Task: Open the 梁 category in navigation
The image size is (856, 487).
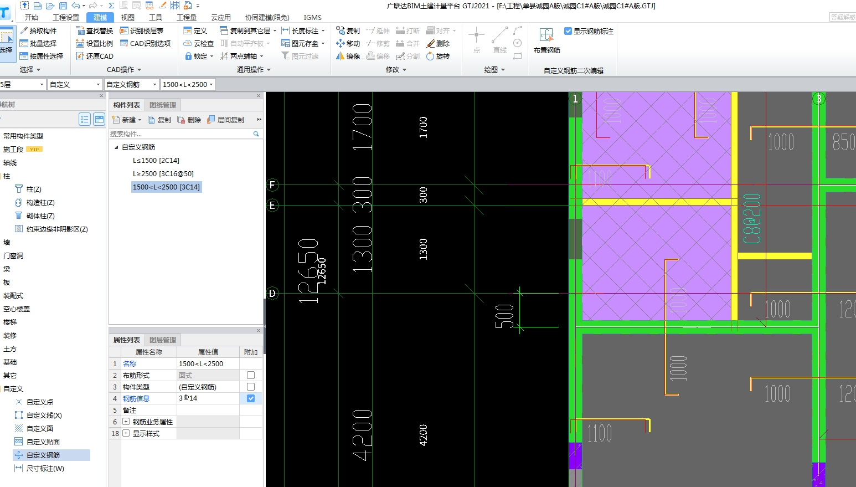Action: pos(7,269)
